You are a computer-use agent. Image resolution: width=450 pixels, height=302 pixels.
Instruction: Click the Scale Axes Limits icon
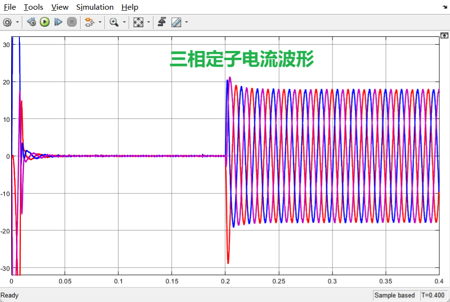[138, 22]
